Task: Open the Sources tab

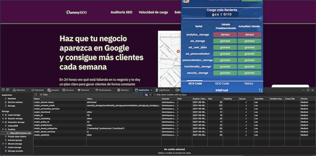Action: 68,90
